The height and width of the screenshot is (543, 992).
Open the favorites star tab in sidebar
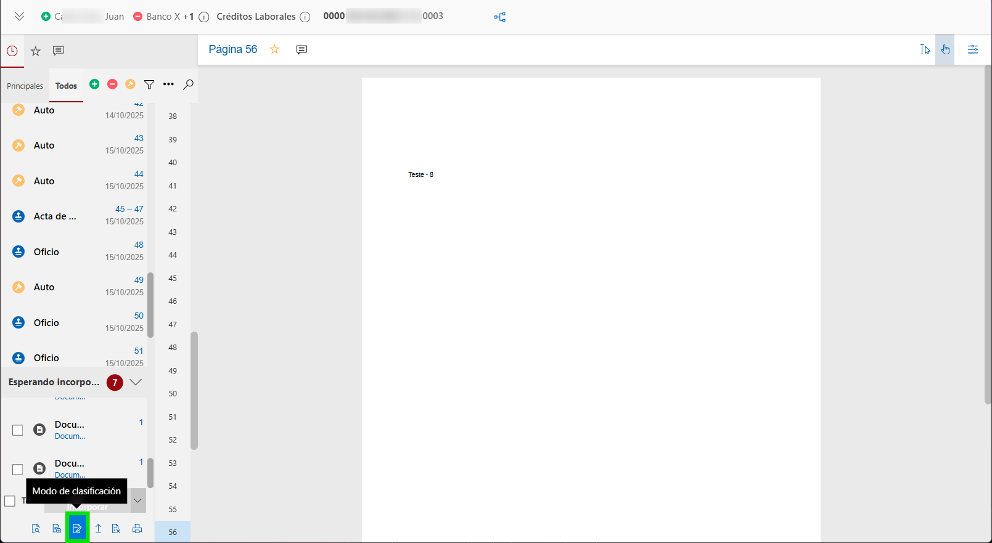36,51
